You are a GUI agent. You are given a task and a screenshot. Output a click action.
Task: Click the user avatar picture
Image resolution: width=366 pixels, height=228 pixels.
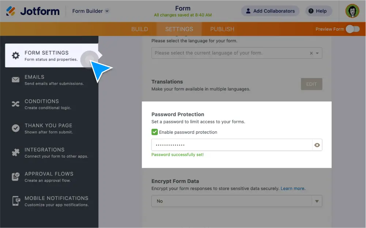tap(352, 11)
